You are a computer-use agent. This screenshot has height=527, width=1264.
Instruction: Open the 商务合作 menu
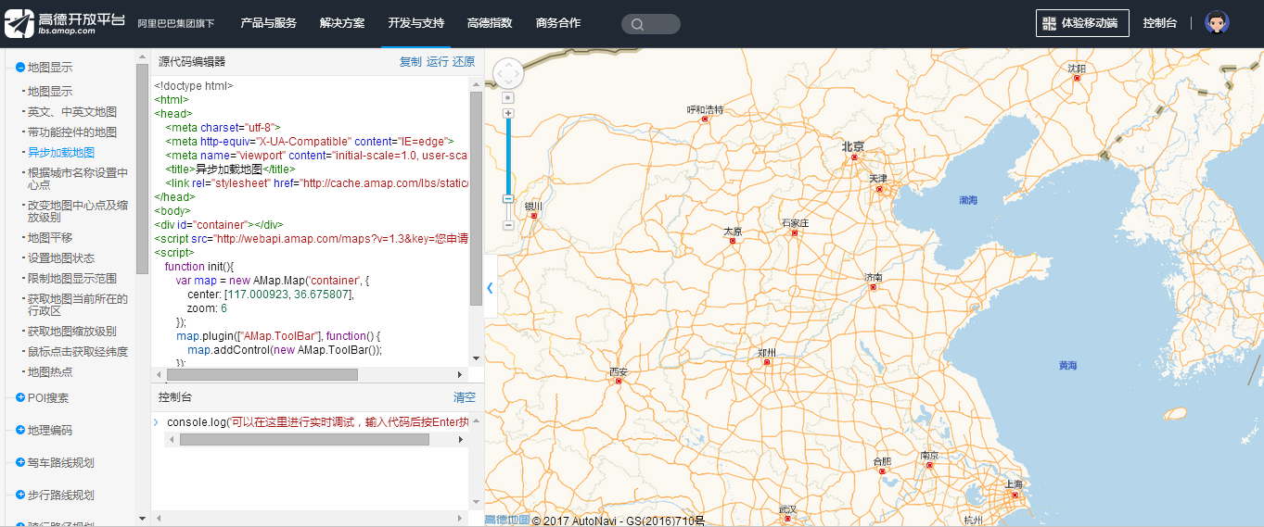[558, 23]
